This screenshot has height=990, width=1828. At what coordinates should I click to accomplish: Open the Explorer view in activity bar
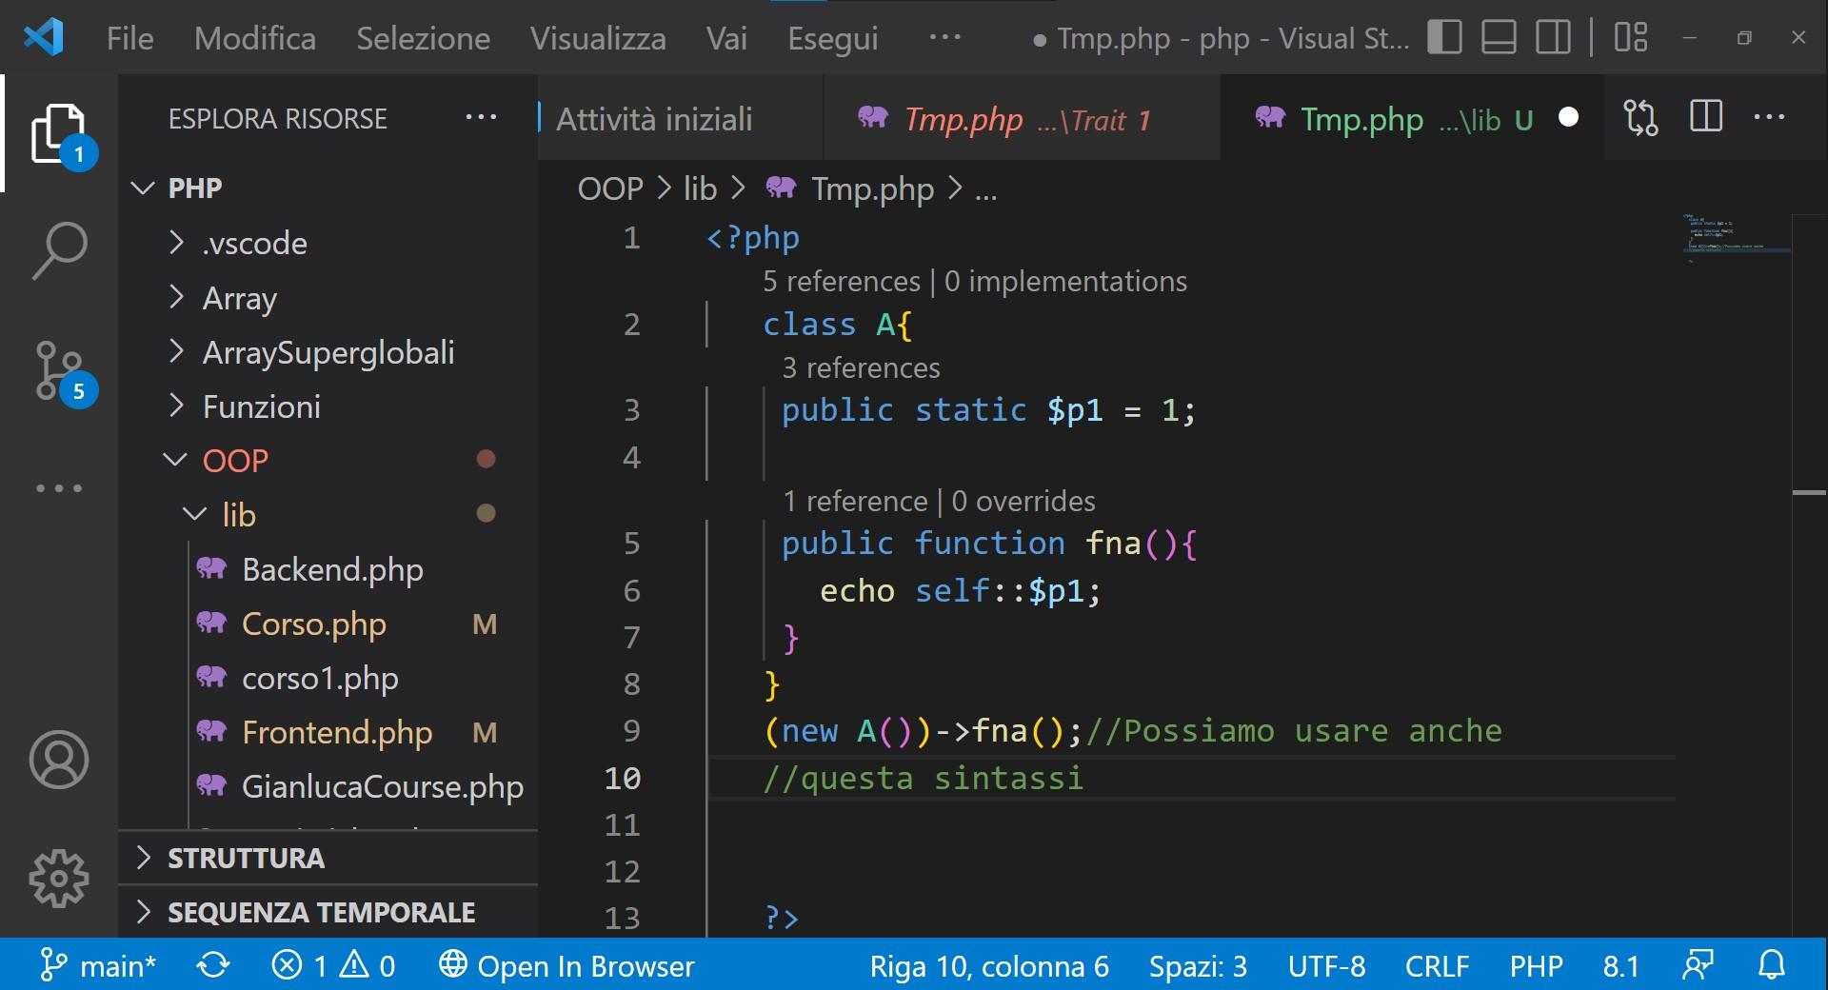click(x=59, y=133)
